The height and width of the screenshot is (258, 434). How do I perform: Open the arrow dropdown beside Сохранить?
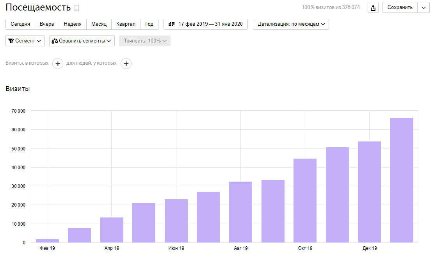pos(423,7)
